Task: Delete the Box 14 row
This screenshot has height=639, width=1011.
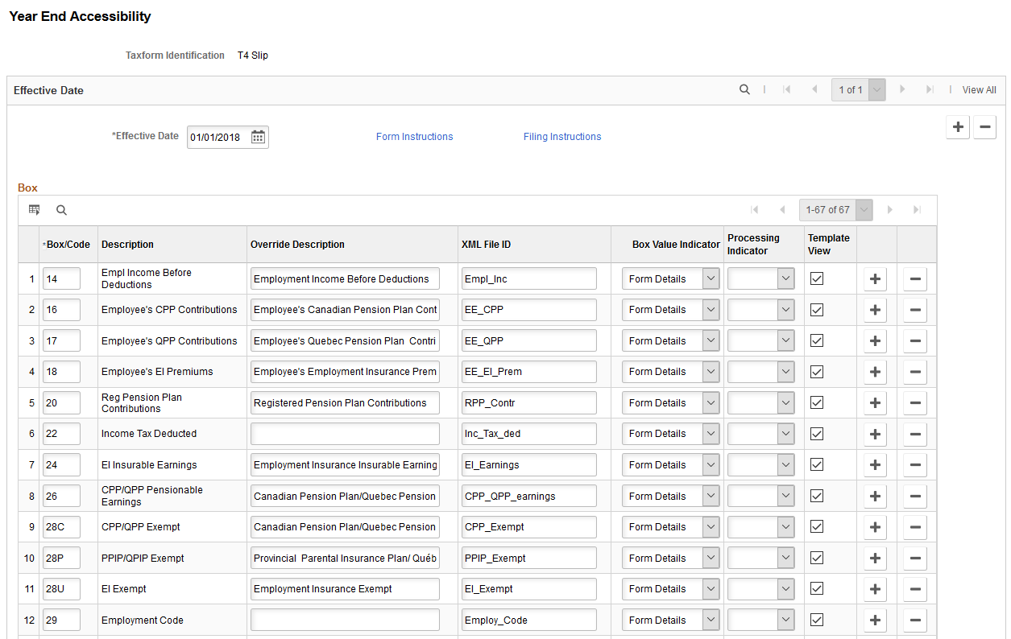Action: tap(915, 279)
